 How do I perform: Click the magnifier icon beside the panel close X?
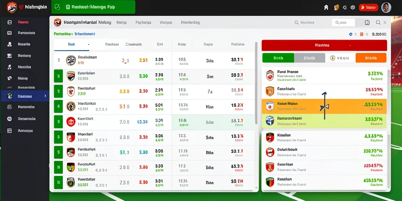[x=378, y=22]
